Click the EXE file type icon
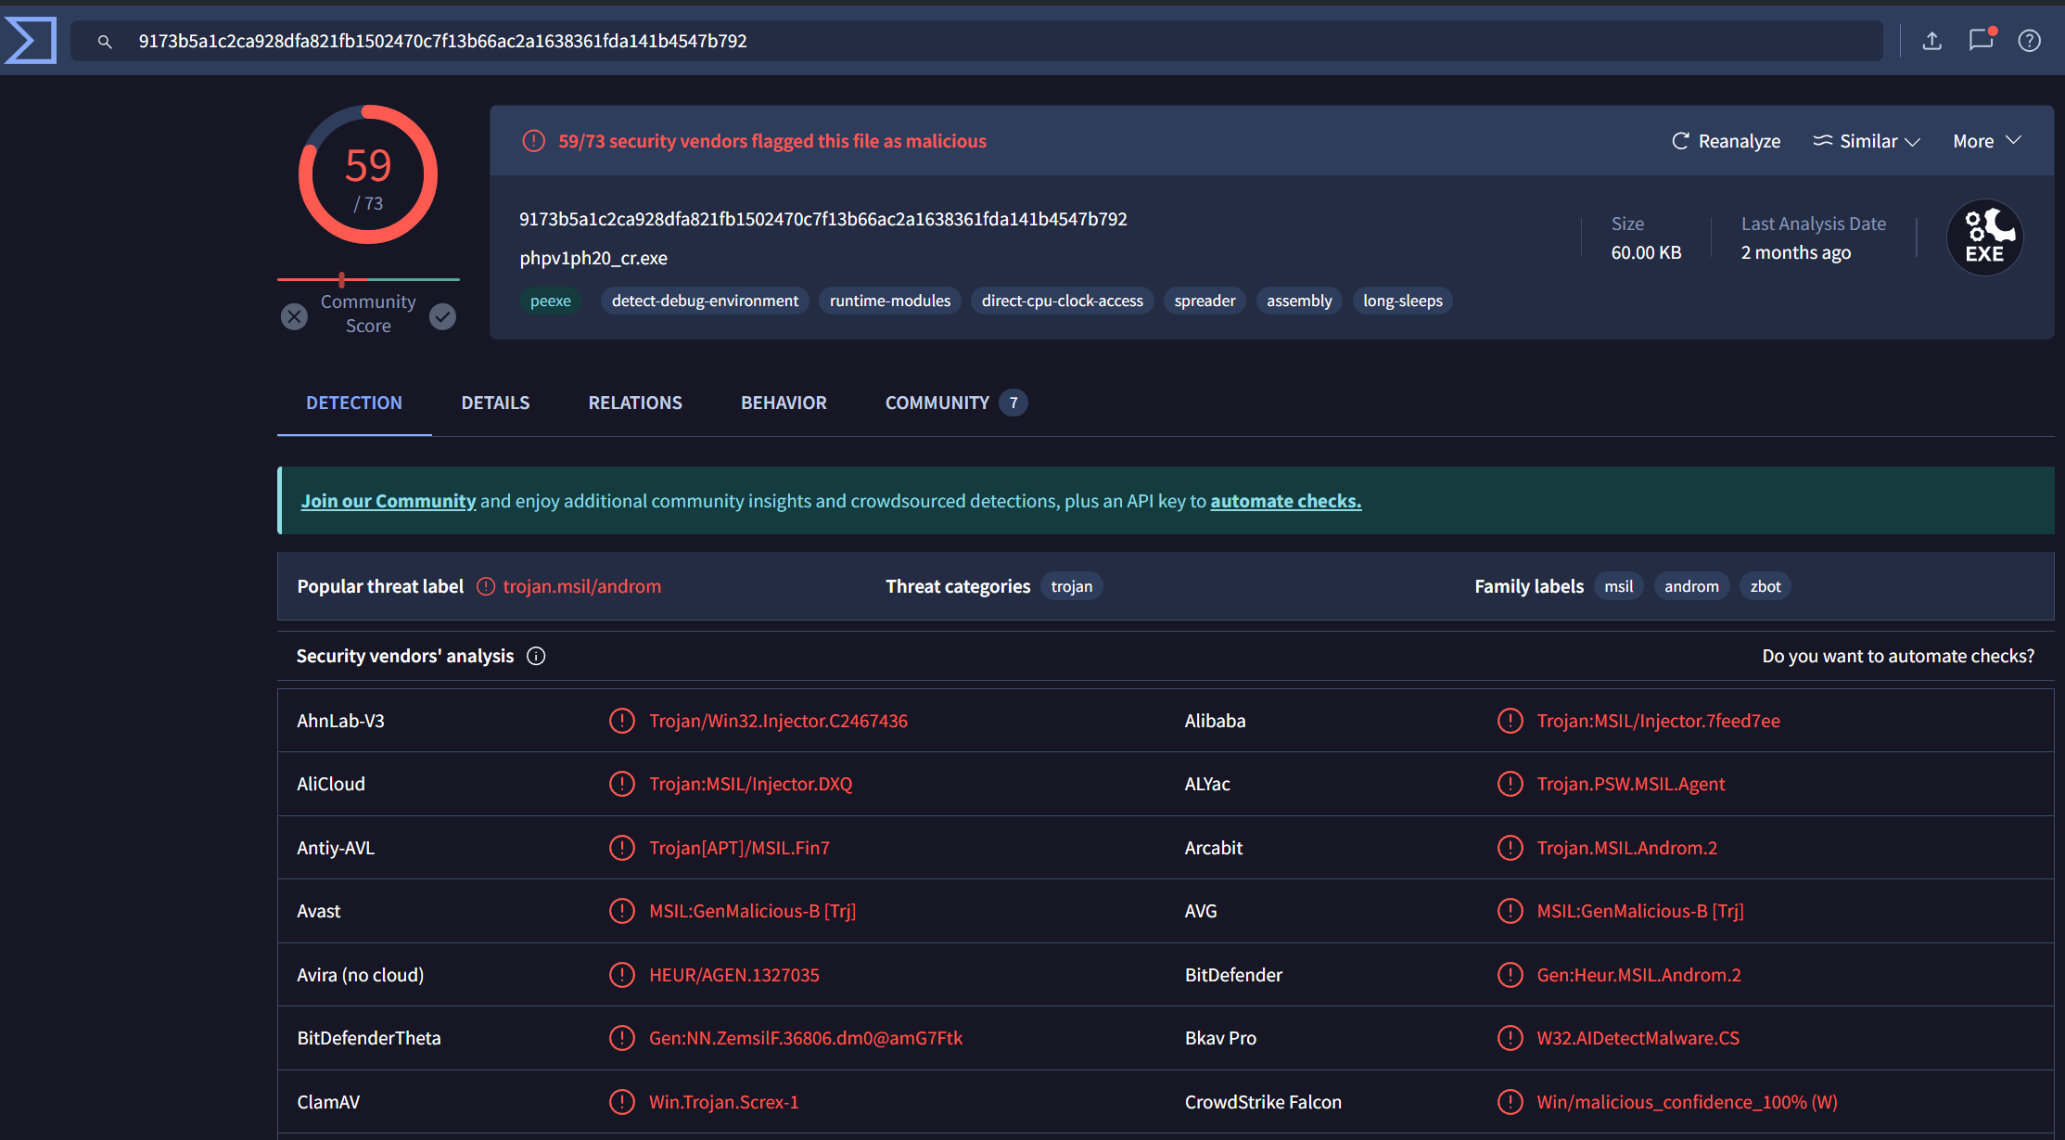Image resolution: width=2065 pixels, height=1140 pixels. [1985, 237]
